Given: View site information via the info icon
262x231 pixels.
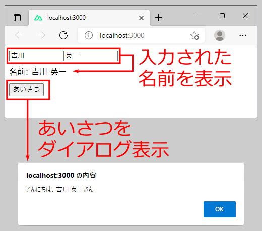Looking at the screenshot, I should click(89, 35).
